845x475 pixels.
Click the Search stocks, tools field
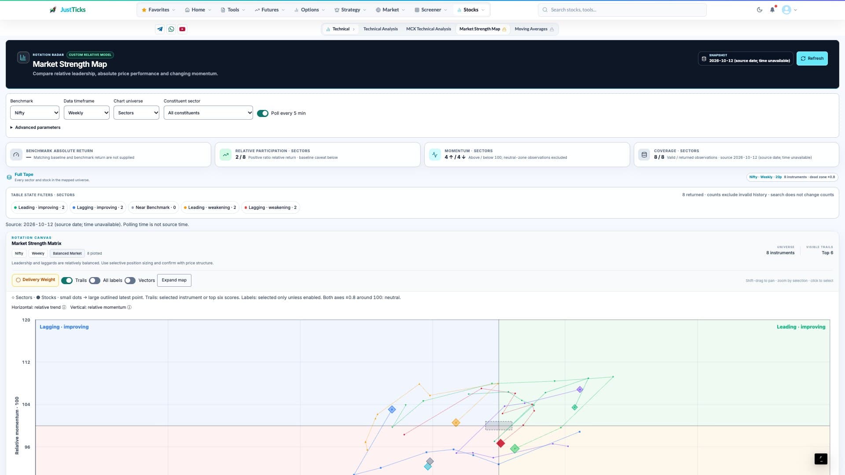click(x=622, y=10)
